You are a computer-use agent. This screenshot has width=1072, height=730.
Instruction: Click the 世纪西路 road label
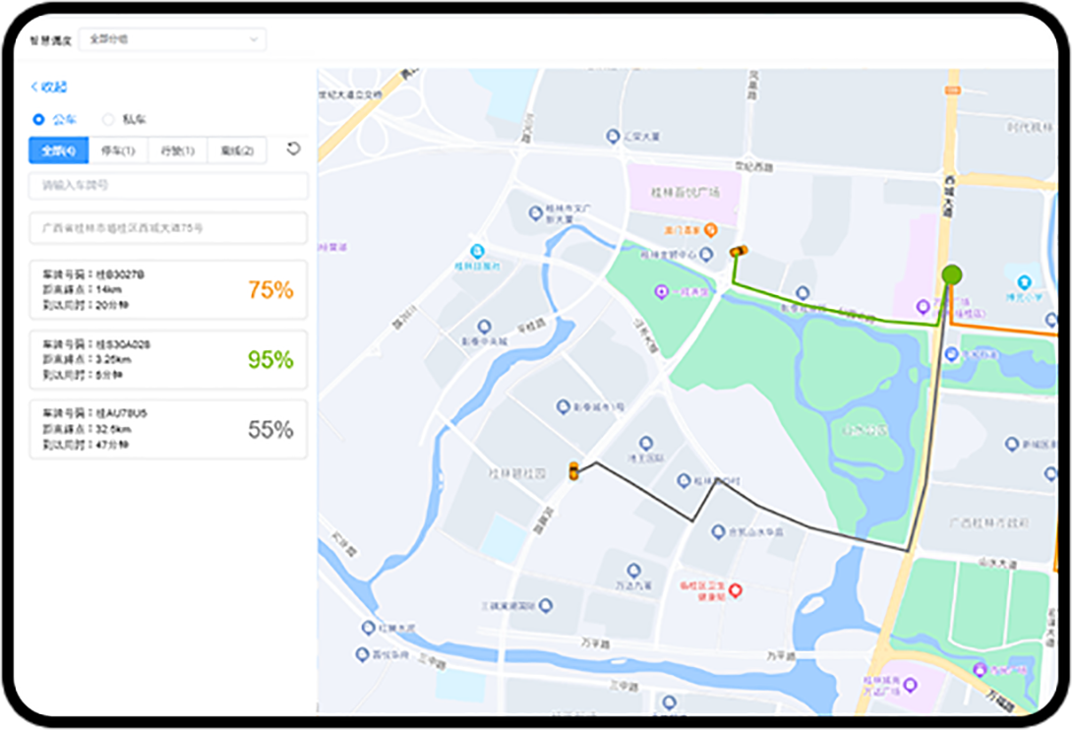[753, 166]
